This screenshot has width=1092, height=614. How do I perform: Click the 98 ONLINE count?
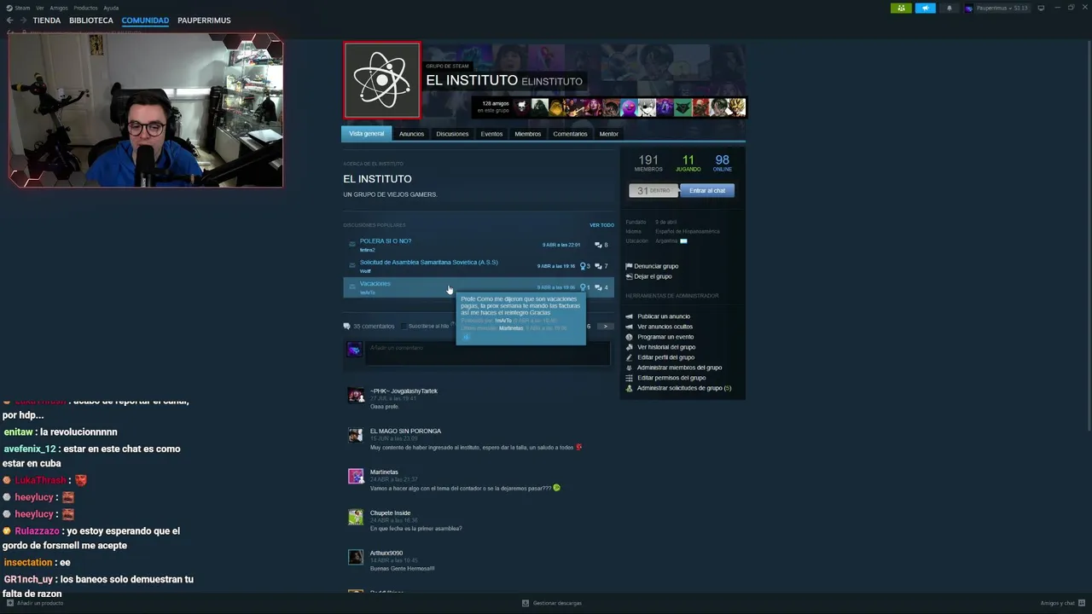(x=723, y=162)
